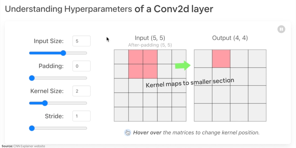Click the Input Size number field
This screenshot has height=148, width=296.
pos(81,41)
